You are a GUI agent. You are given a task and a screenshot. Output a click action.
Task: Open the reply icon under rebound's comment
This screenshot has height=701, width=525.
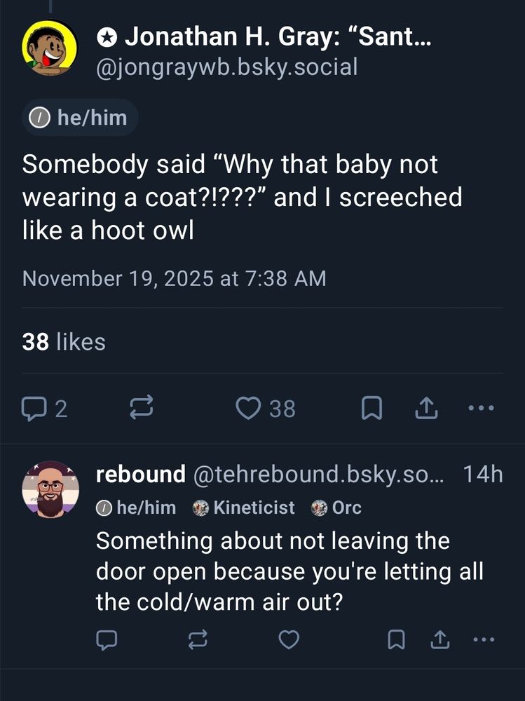106,639
